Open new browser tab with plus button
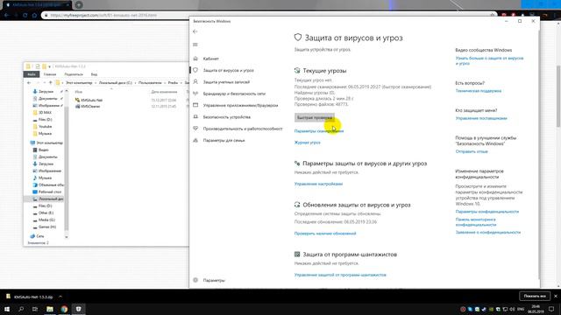 pyautogui.click(x=79, y=5)
